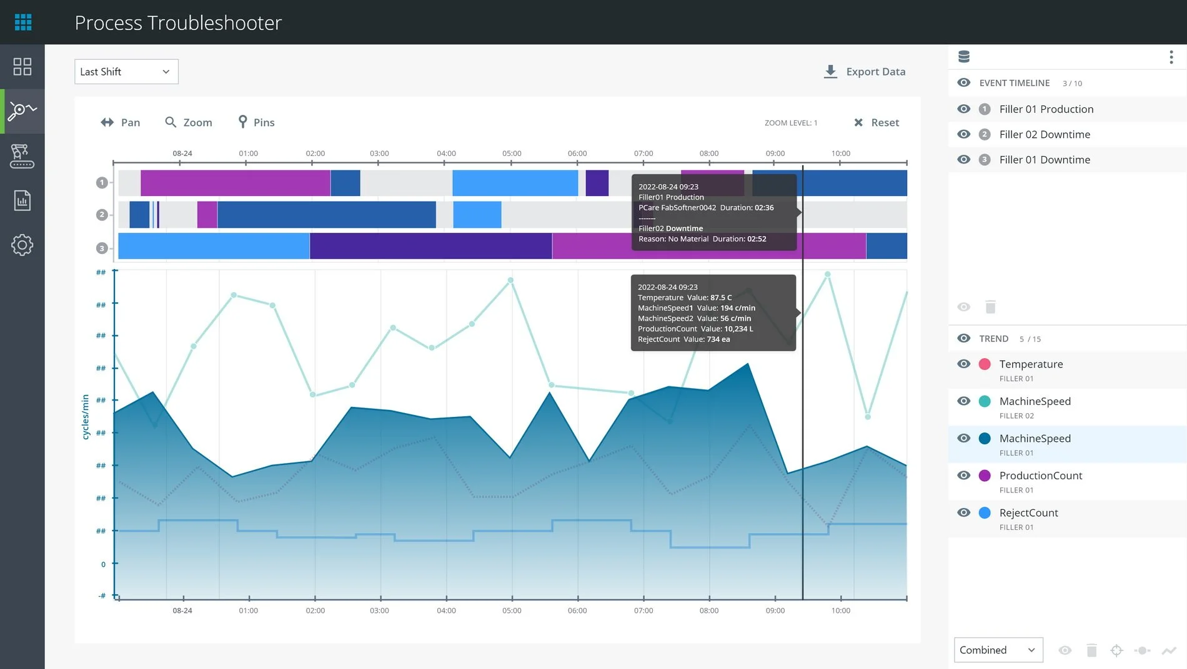Activate the Zoom tool
The image size is (1187, 669).
(189, 122)
